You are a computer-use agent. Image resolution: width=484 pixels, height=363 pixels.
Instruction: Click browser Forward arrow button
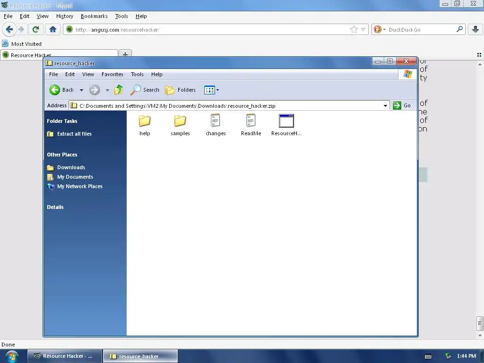(x=21, y=29)
